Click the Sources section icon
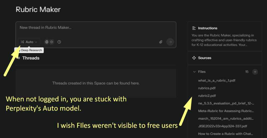The image size is (267, 138). point(194,58)
